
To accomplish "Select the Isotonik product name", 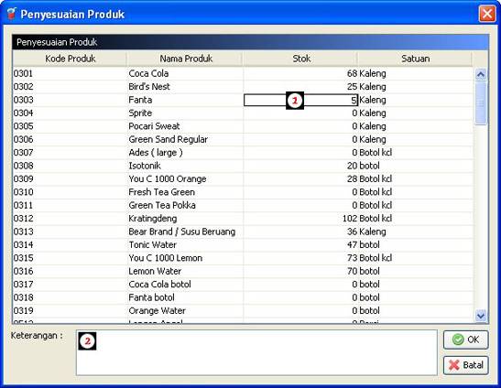I will point(145,166).
